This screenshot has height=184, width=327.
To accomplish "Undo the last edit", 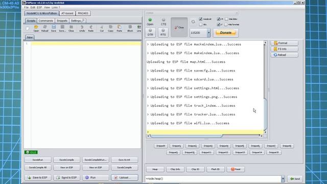I will coord(82,29).
